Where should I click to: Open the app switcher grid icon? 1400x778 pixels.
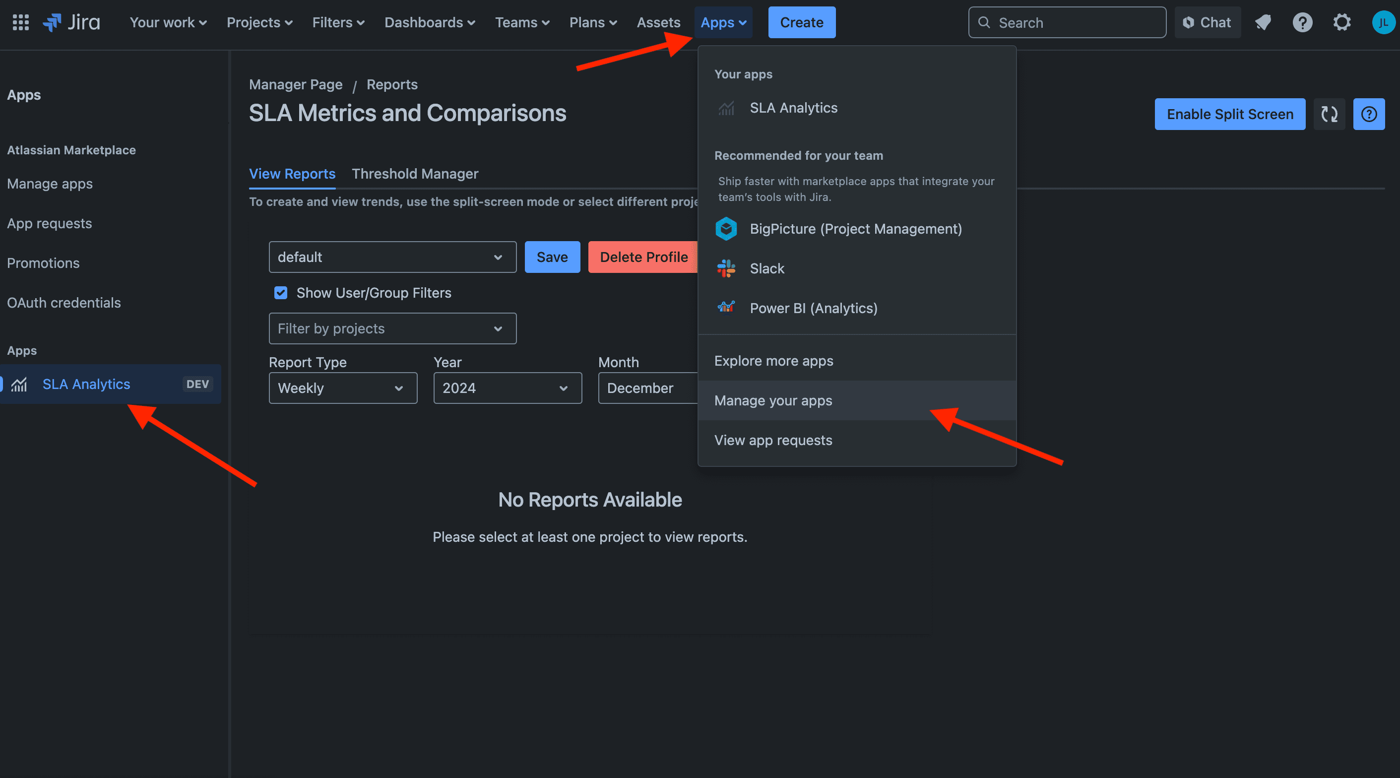tap(21, 22)
